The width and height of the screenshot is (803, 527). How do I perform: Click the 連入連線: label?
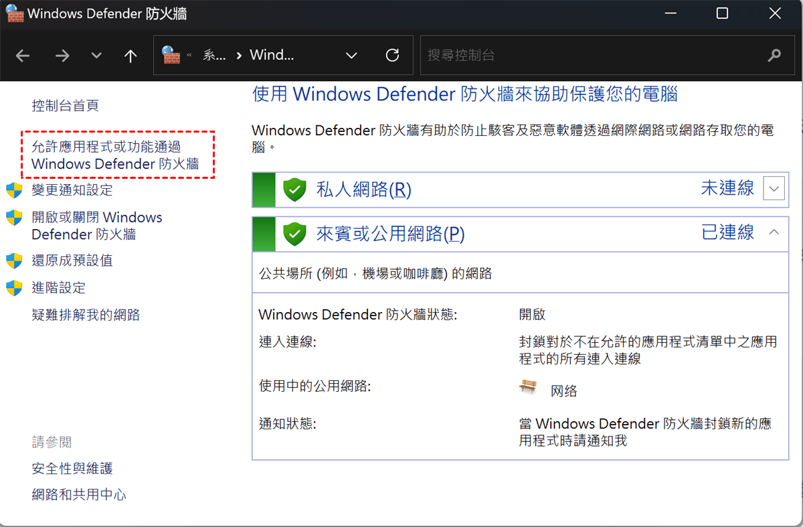tap(287, 342)
